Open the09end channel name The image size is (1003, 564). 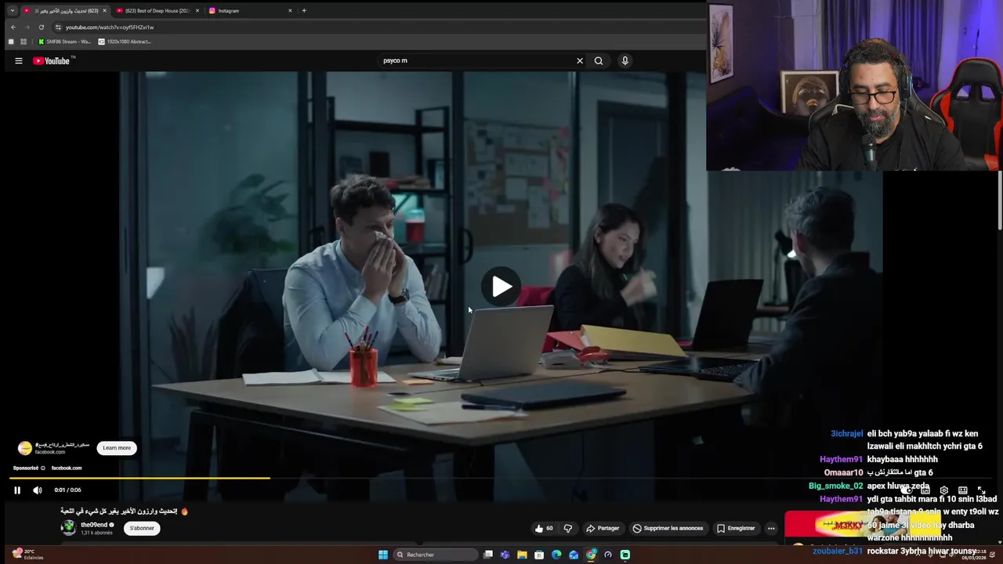coord(94,525)
